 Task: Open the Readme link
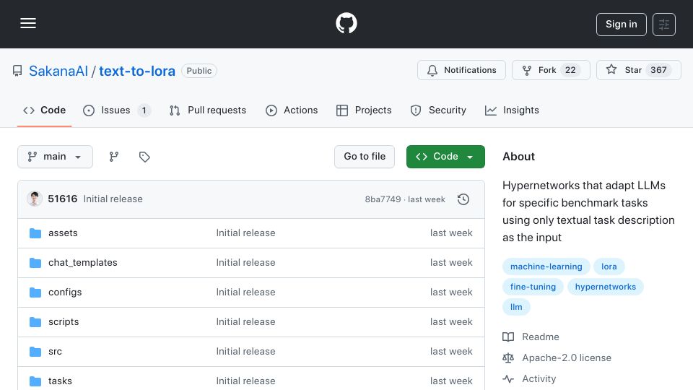[541, 337]
